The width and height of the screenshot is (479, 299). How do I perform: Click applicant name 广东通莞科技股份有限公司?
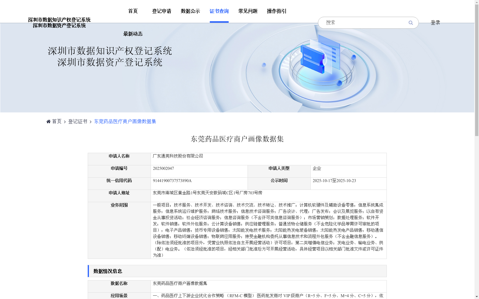coord(178,156)
